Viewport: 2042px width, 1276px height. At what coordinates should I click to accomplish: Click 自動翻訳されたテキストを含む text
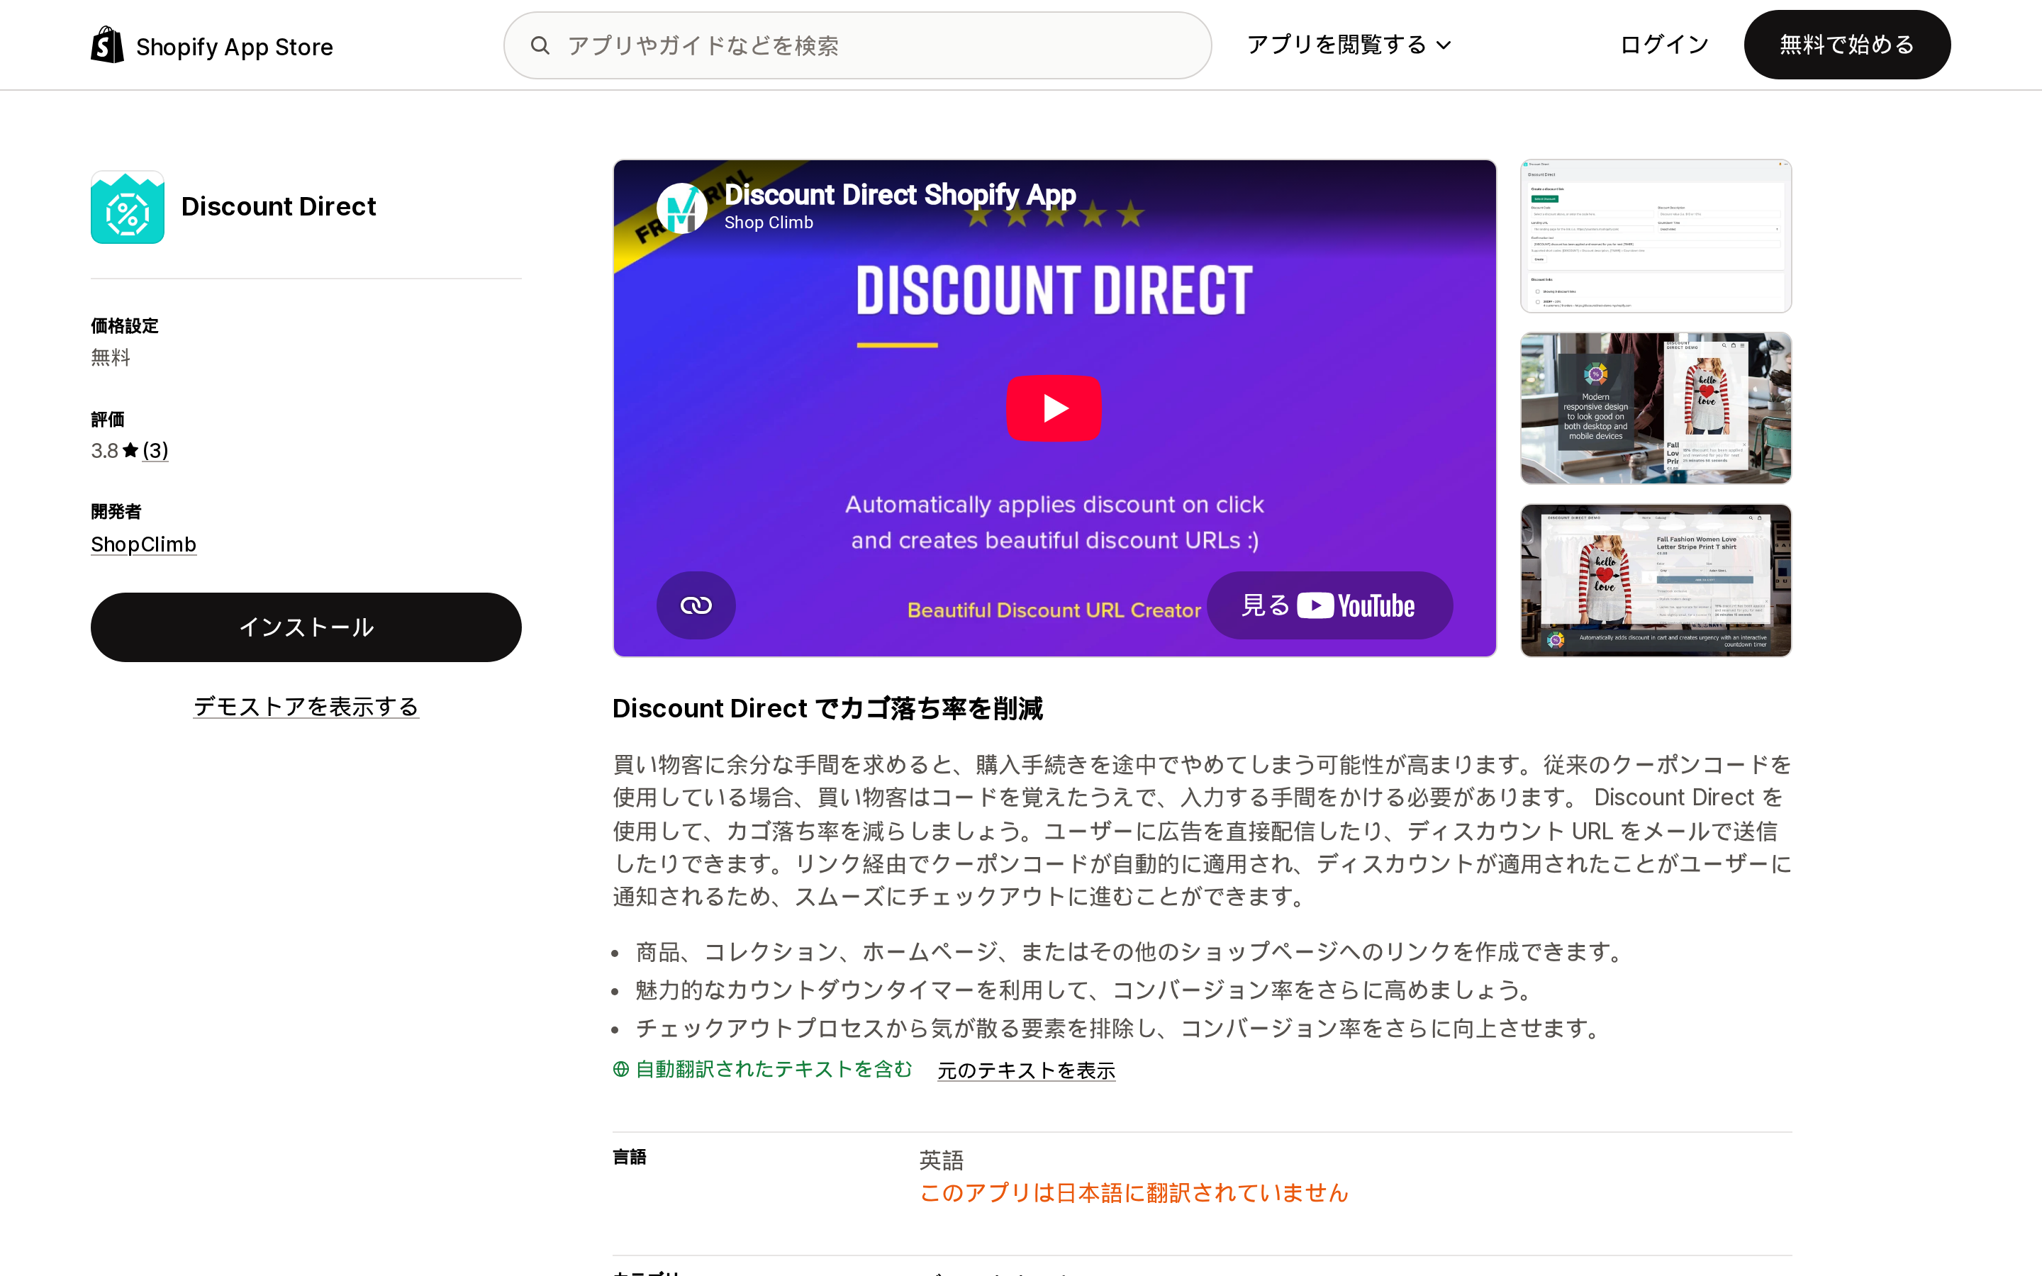774,1069
